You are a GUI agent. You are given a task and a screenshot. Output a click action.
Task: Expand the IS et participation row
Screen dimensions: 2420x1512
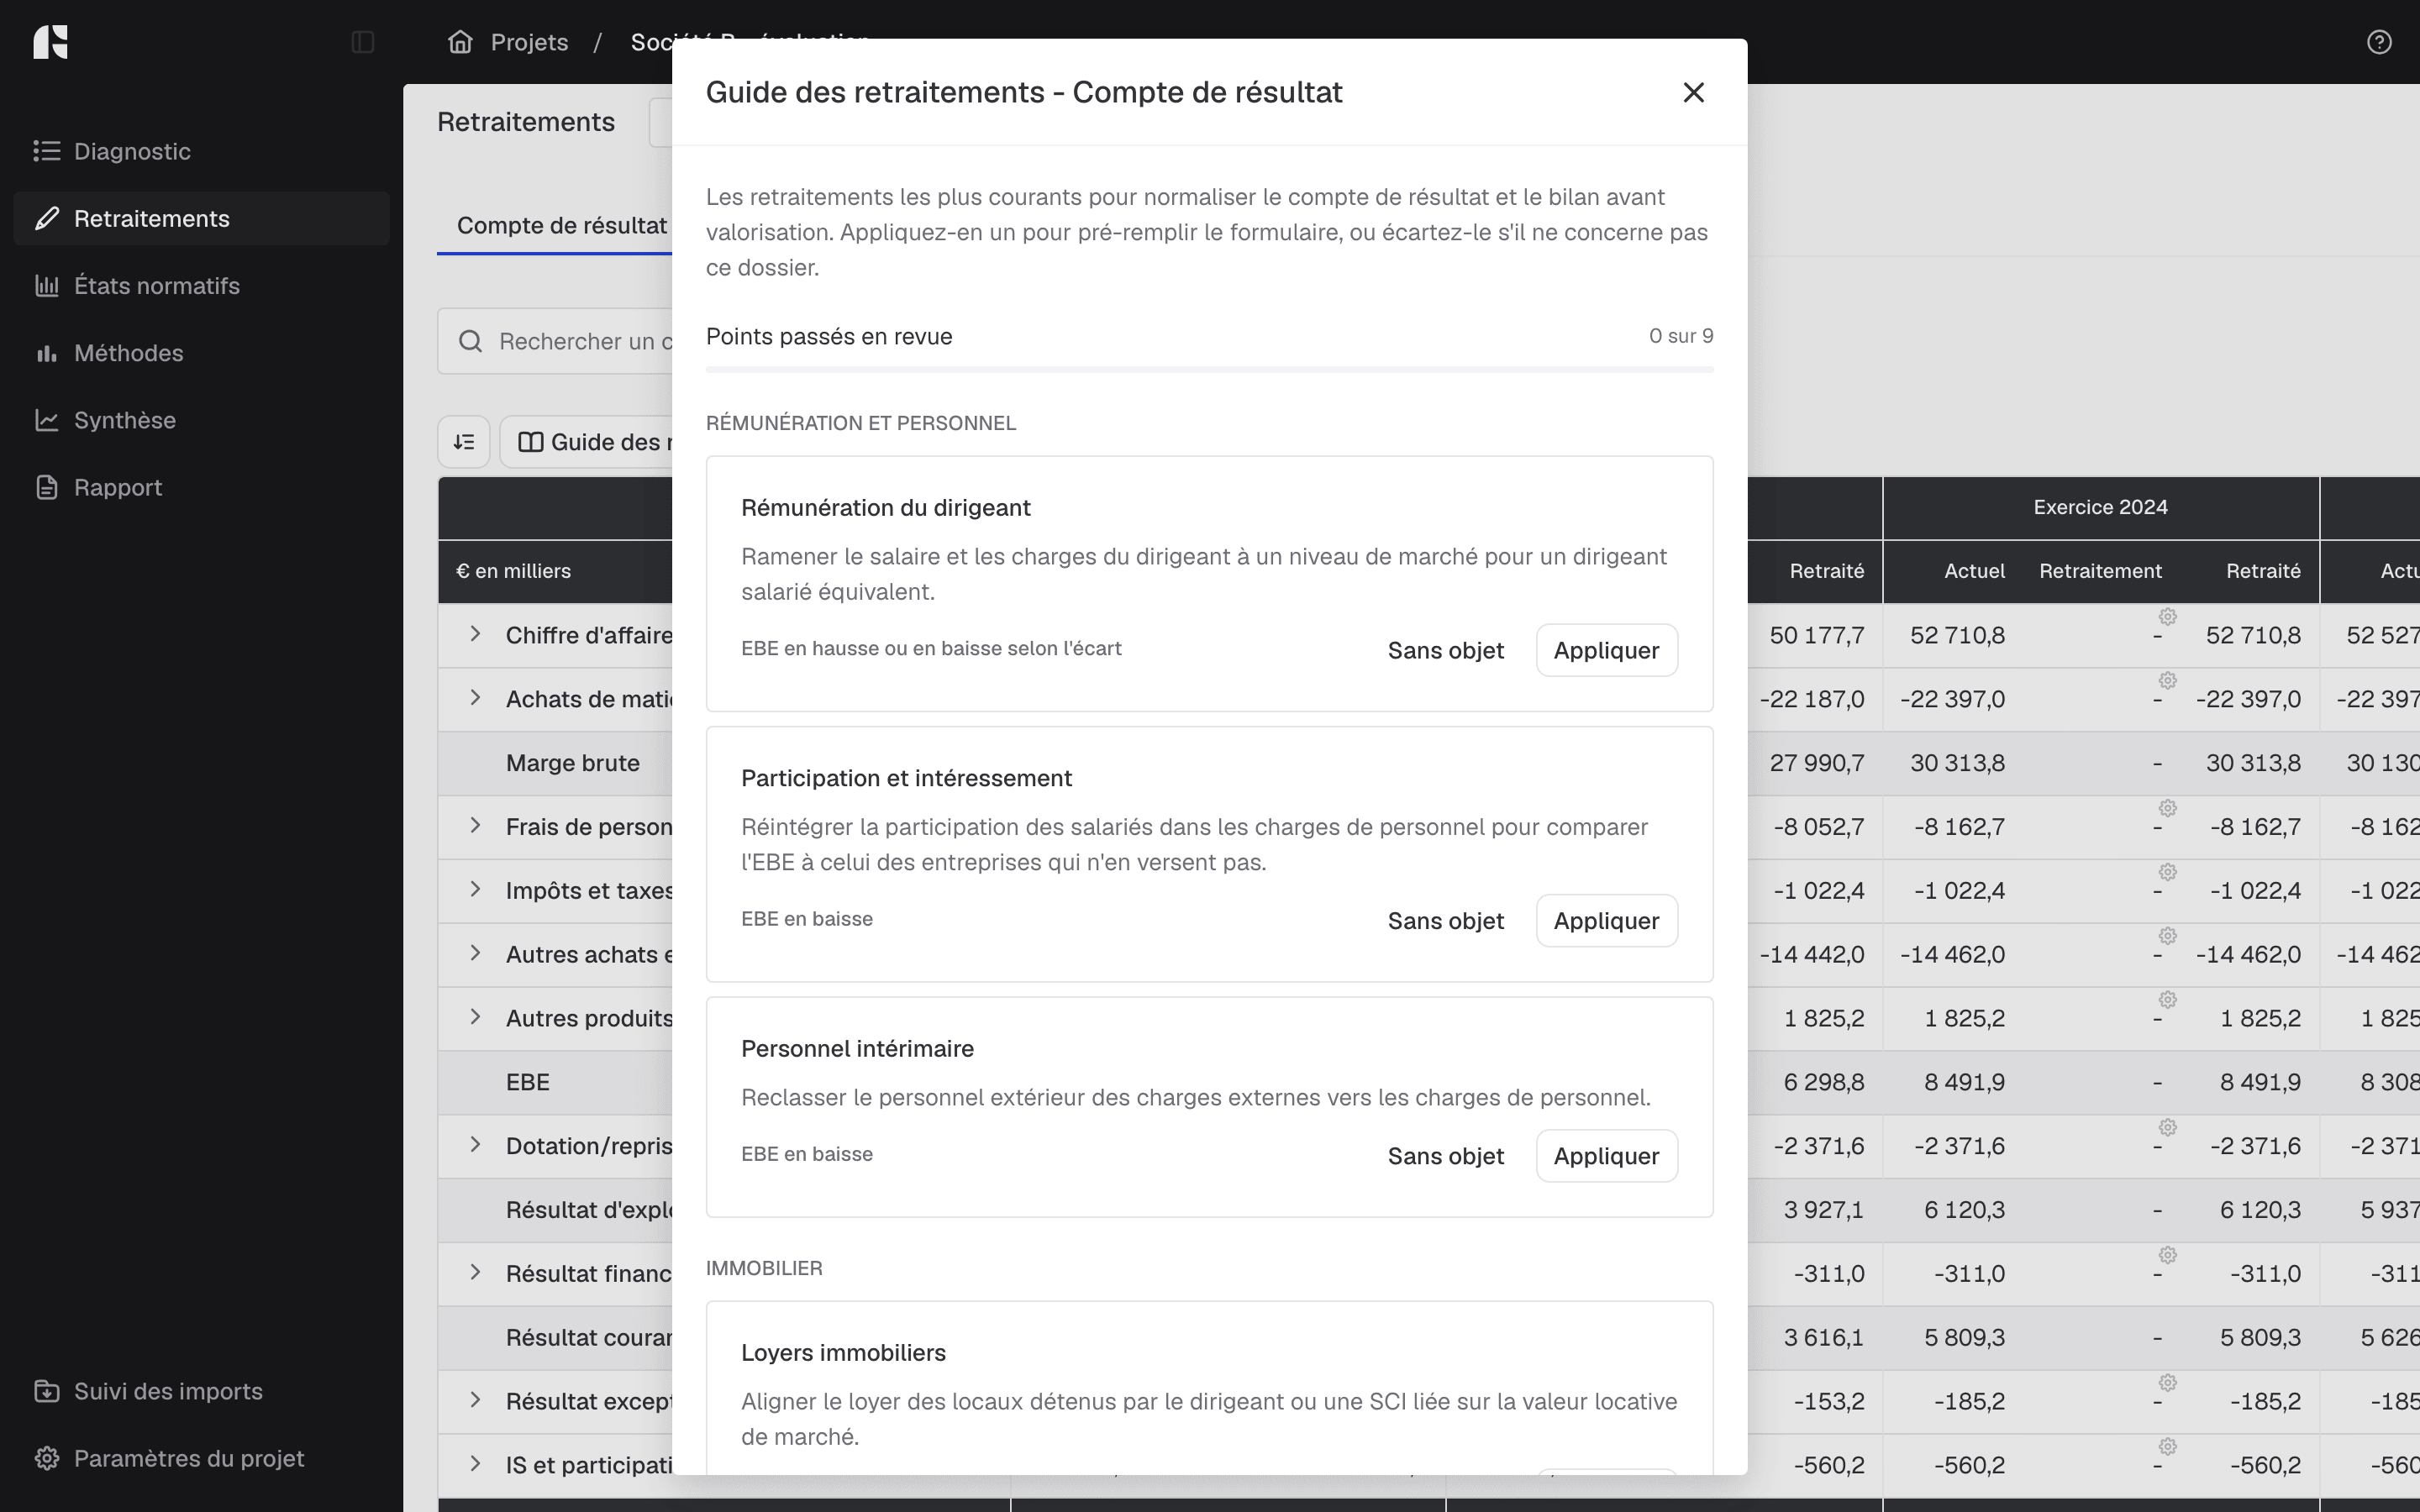(x=476, y=1464)
